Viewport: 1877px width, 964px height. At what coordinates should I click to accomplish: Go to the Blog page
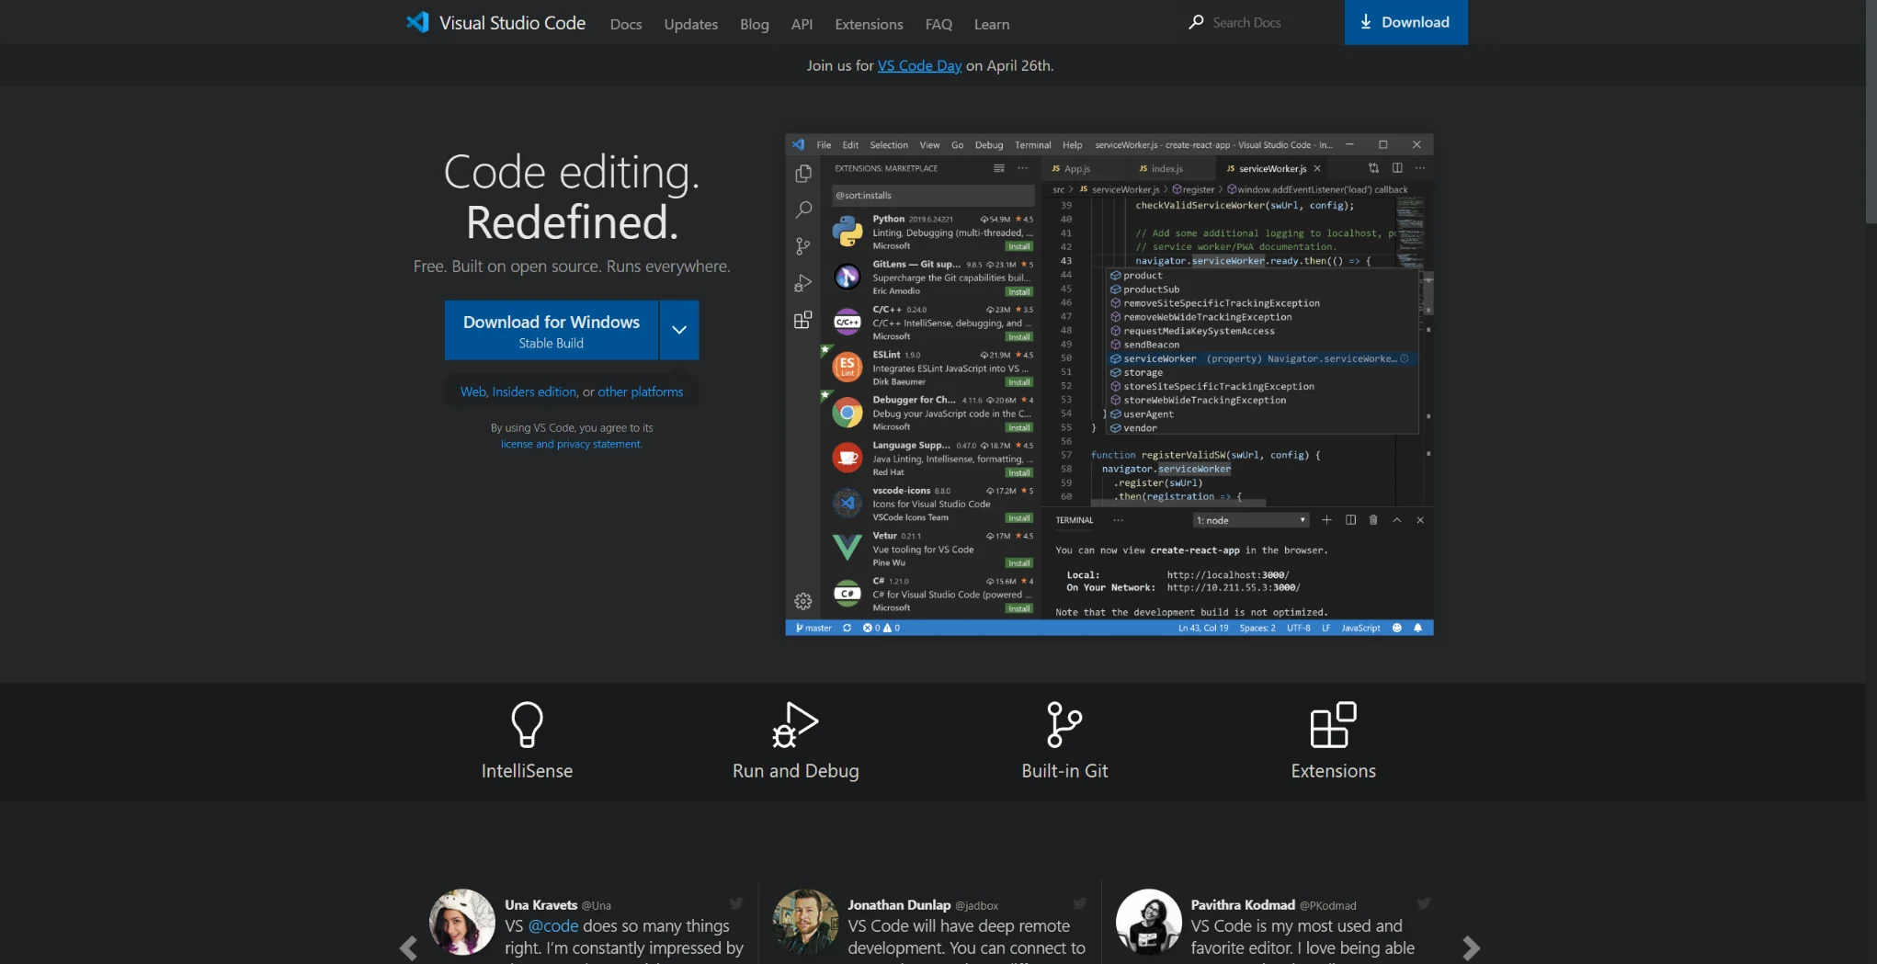click(x=755, y=24)
